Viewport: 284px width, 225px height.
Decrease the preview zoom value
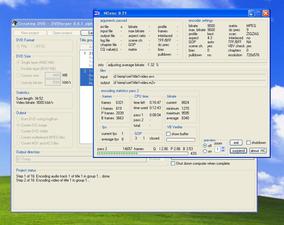[x=223, y=150]
